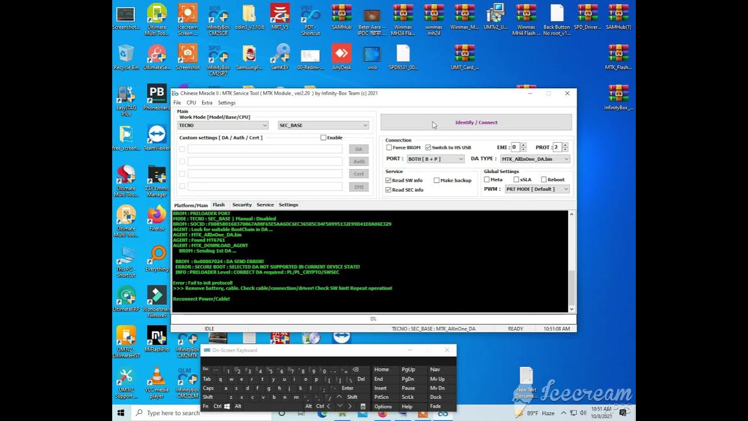
Task: Open the SamKEY desktop icon
Action: pos(280,57)
